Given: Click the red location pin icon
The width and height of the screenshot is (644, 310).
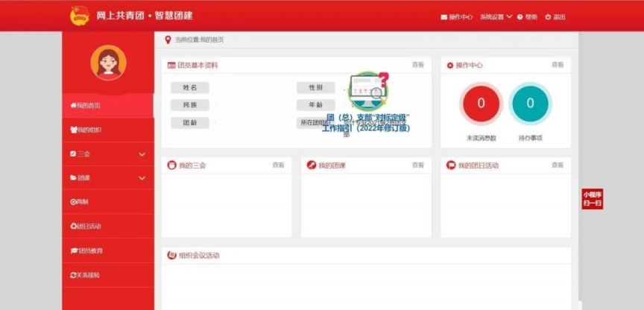Looking at the screenshot, I should pos(168,39).
